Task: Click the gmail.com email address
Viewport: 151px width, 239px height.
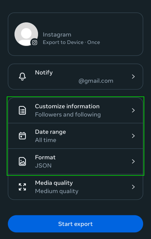Action: point(96,81)
